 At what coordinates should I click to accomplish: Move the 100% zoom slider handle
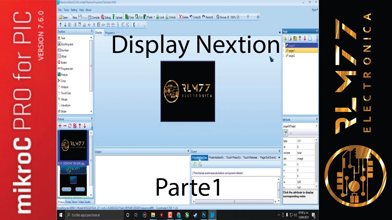(x=248, y=17)
